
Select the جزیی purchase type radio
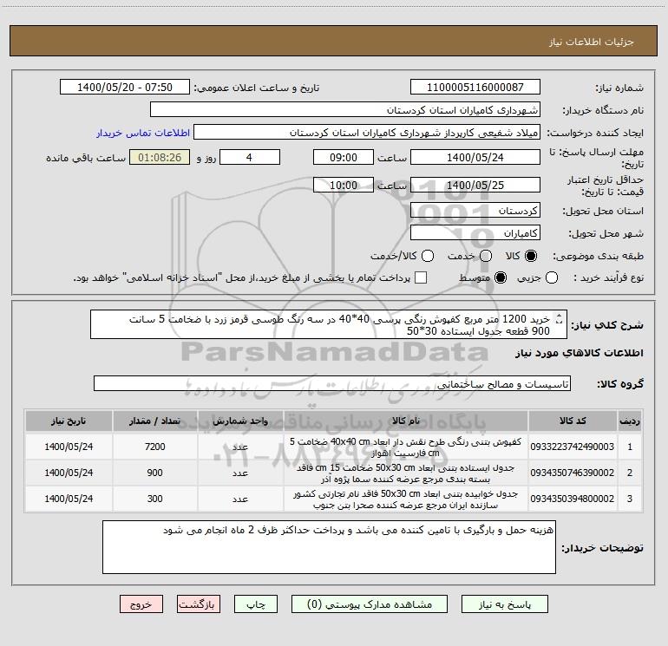[x=552, y=277]
